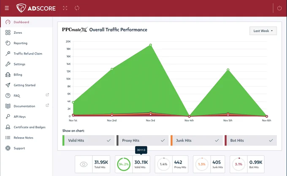Click the PPCmate X logo
This screenshot has height=176, width=287.
pos(75,30)
